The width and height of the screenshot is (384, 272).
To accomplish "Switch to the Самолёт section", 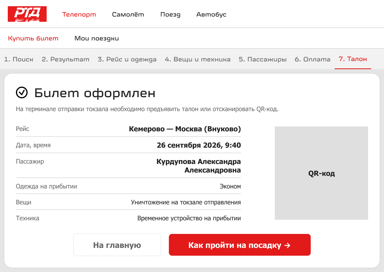I will pos(128,14).
